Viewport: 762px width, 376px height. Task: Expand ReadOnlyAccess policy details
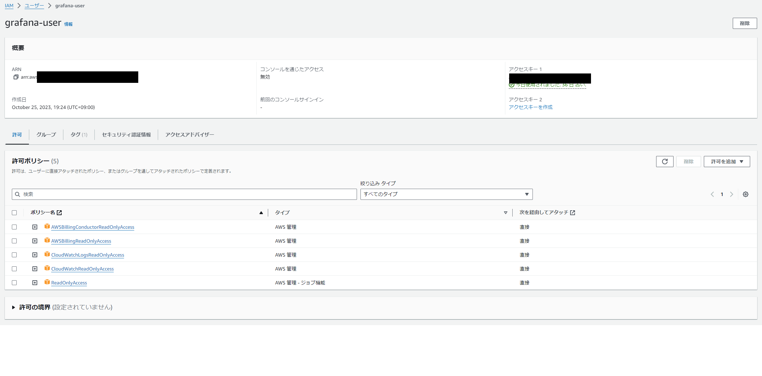35,283
